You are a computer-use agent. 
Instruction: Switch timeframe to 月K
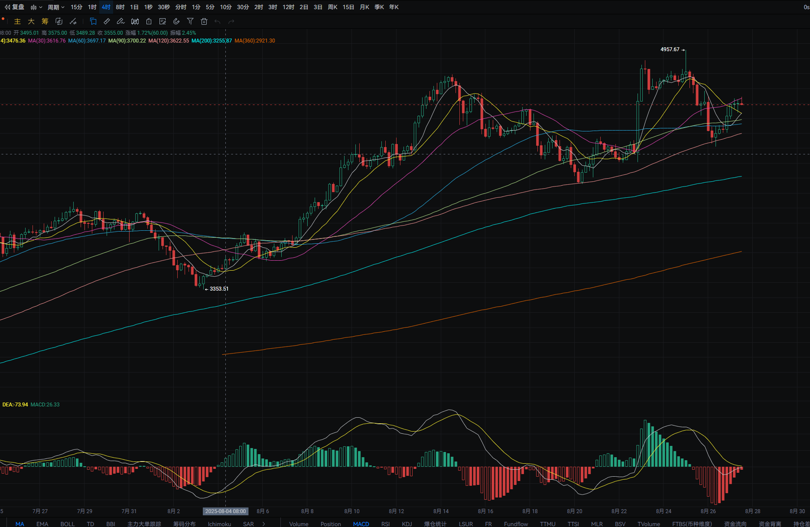[x=364, y=7]
